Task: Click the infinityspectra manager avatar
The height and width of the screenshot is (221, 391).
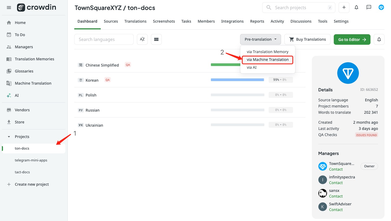Action: (323, 180)
